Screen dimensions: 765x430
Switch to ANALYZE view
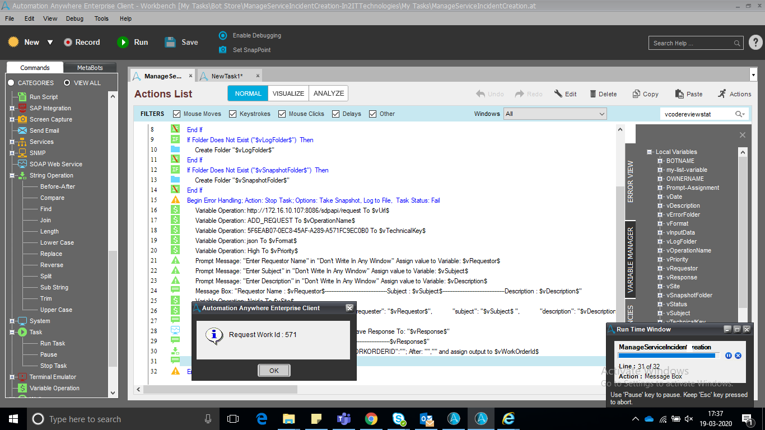[x=329, y=94]
